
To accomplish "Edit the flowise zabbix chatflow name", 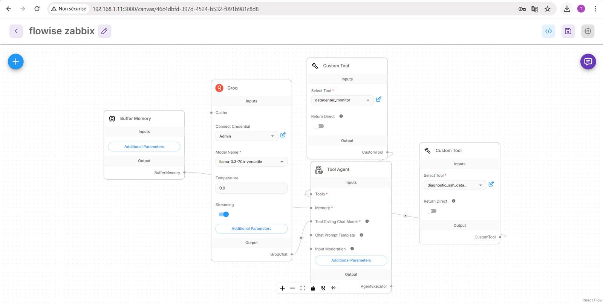I will coord(104,31).
